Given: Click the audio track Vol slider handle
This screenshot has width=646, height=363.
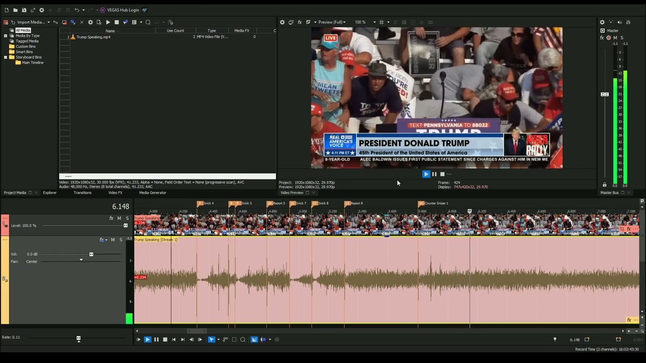Looking at the screenshot, I should [x=91, y=254].
